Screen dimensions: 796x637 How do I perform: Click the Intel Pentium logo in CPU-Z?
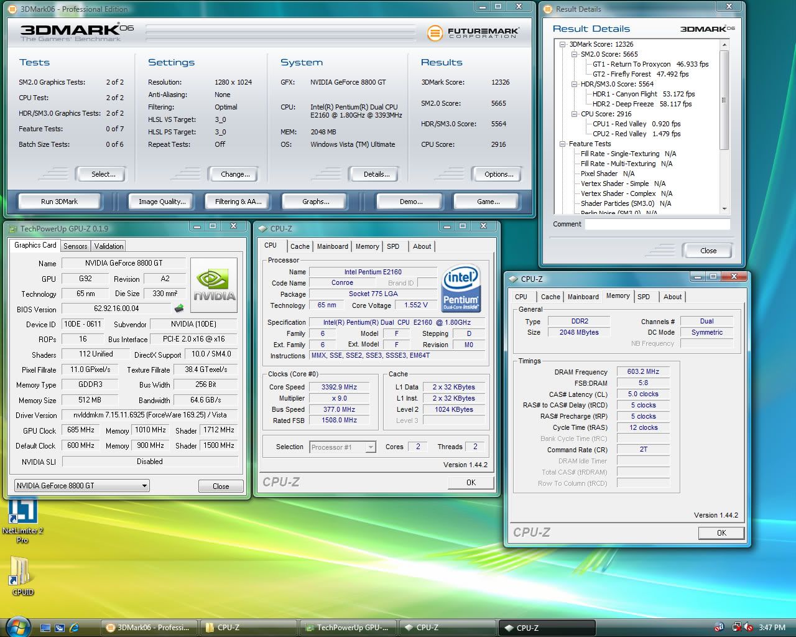pos(461,287)
